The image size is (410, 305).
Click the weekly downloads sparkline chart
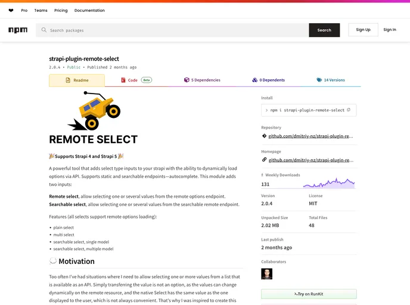coord(329,183)
